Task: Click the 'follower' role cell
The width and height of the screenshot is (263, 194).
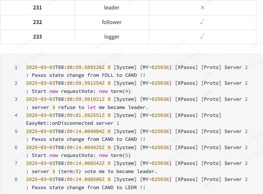Action: [112, 22]
